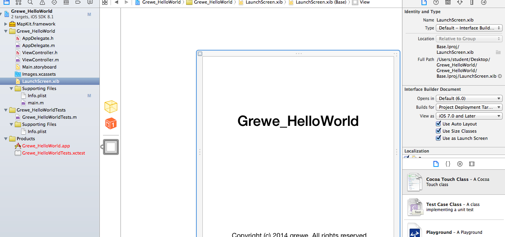
Task: Open the Size inspector ruler icon
Action: pyautogui.click(x=472, y=2)
